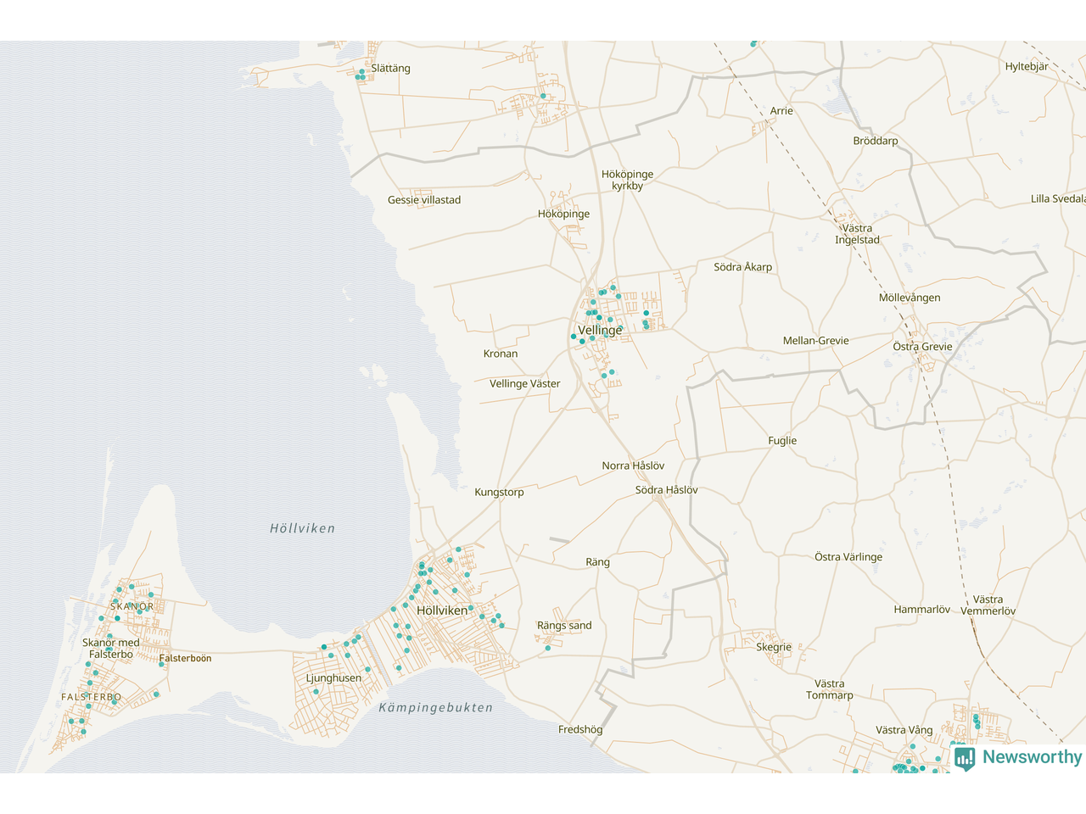Click the Hököpinge kyrkby label
This screenshot has height=814, width=1086.
click(627, 180)
